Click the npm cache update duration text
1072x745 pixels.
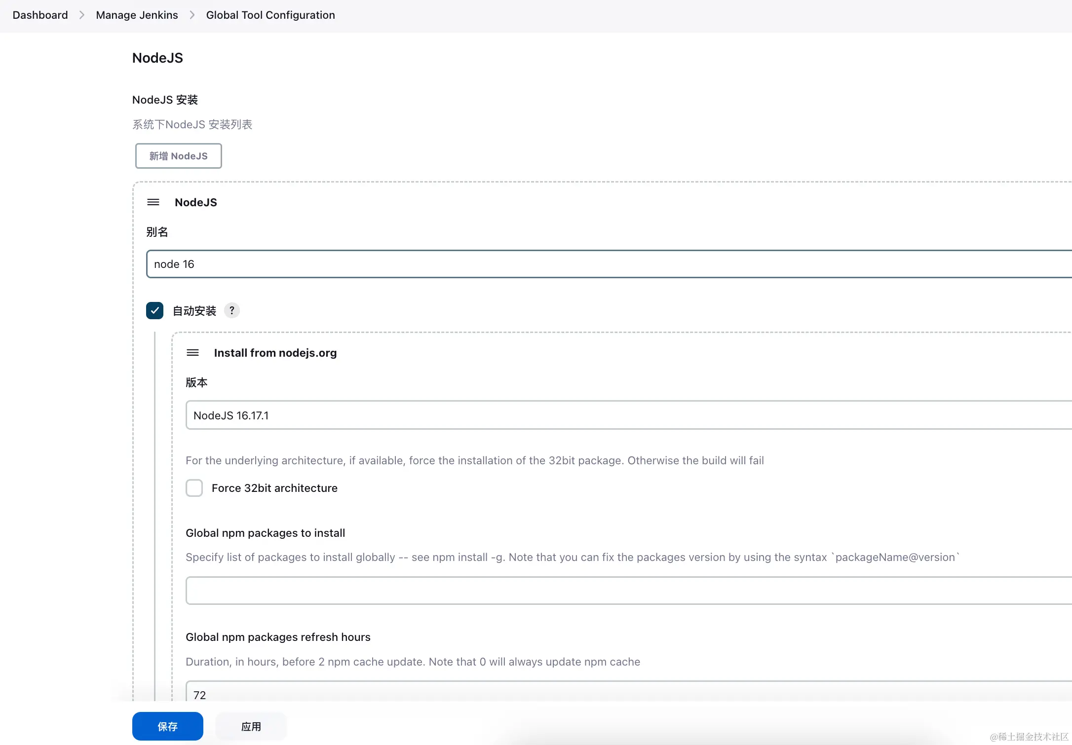[413, 662]
